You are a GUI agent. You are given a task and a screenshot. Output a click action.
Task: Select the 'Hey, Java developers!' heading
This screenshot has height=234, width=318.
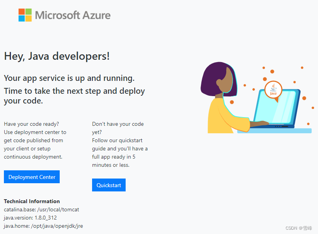point(57,56)
